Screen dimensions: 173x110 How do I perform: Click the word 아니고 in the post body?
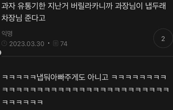coord(98,77)
